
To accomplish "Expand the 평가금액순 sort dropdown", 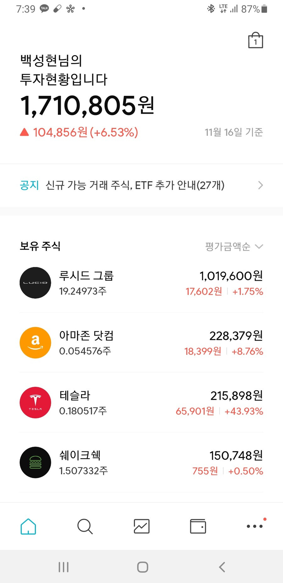I will tap(234, 246).
